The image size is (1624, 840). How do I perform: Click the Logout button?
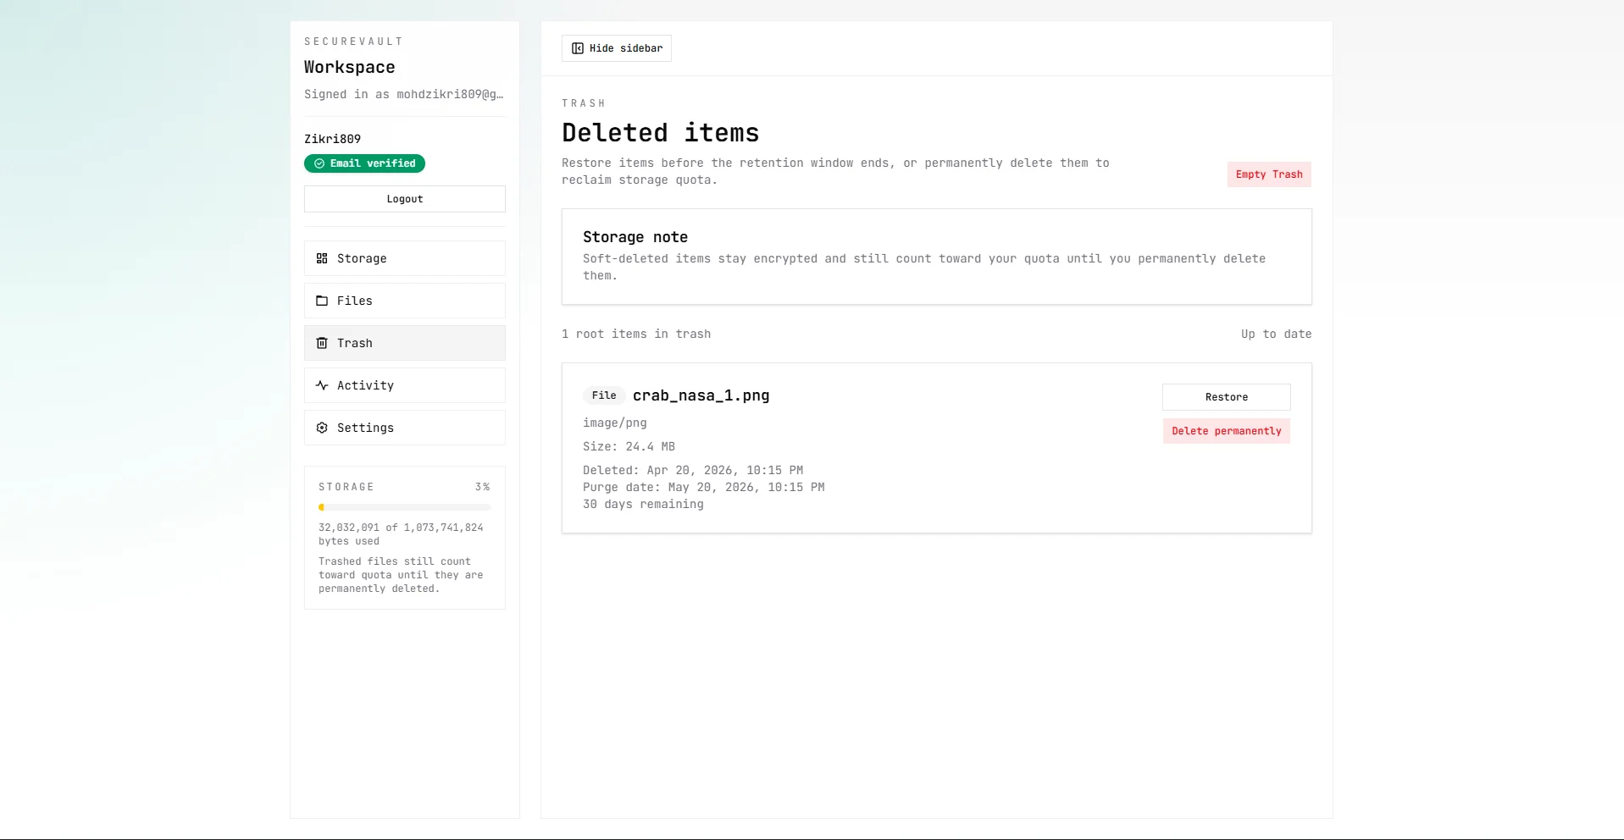tap(405, 199)
